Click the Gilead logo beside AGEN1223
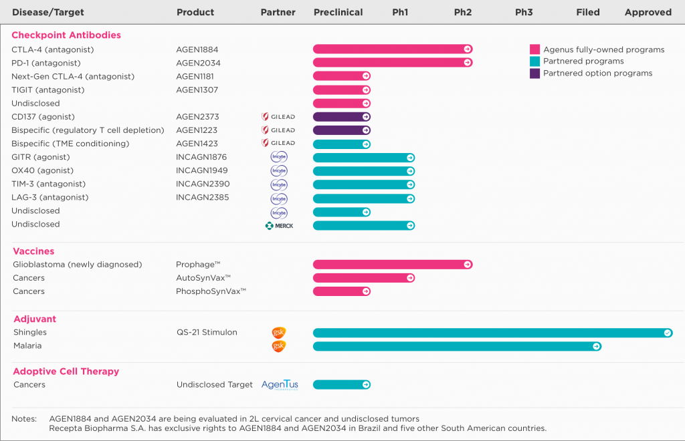The image size is (685, 441). (x=278, y=130)
